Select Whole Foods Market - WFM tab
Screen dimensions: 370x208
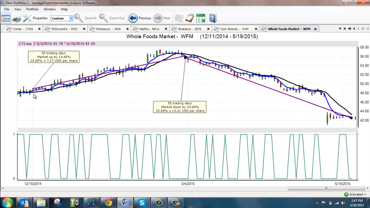[x=289, y=29]
